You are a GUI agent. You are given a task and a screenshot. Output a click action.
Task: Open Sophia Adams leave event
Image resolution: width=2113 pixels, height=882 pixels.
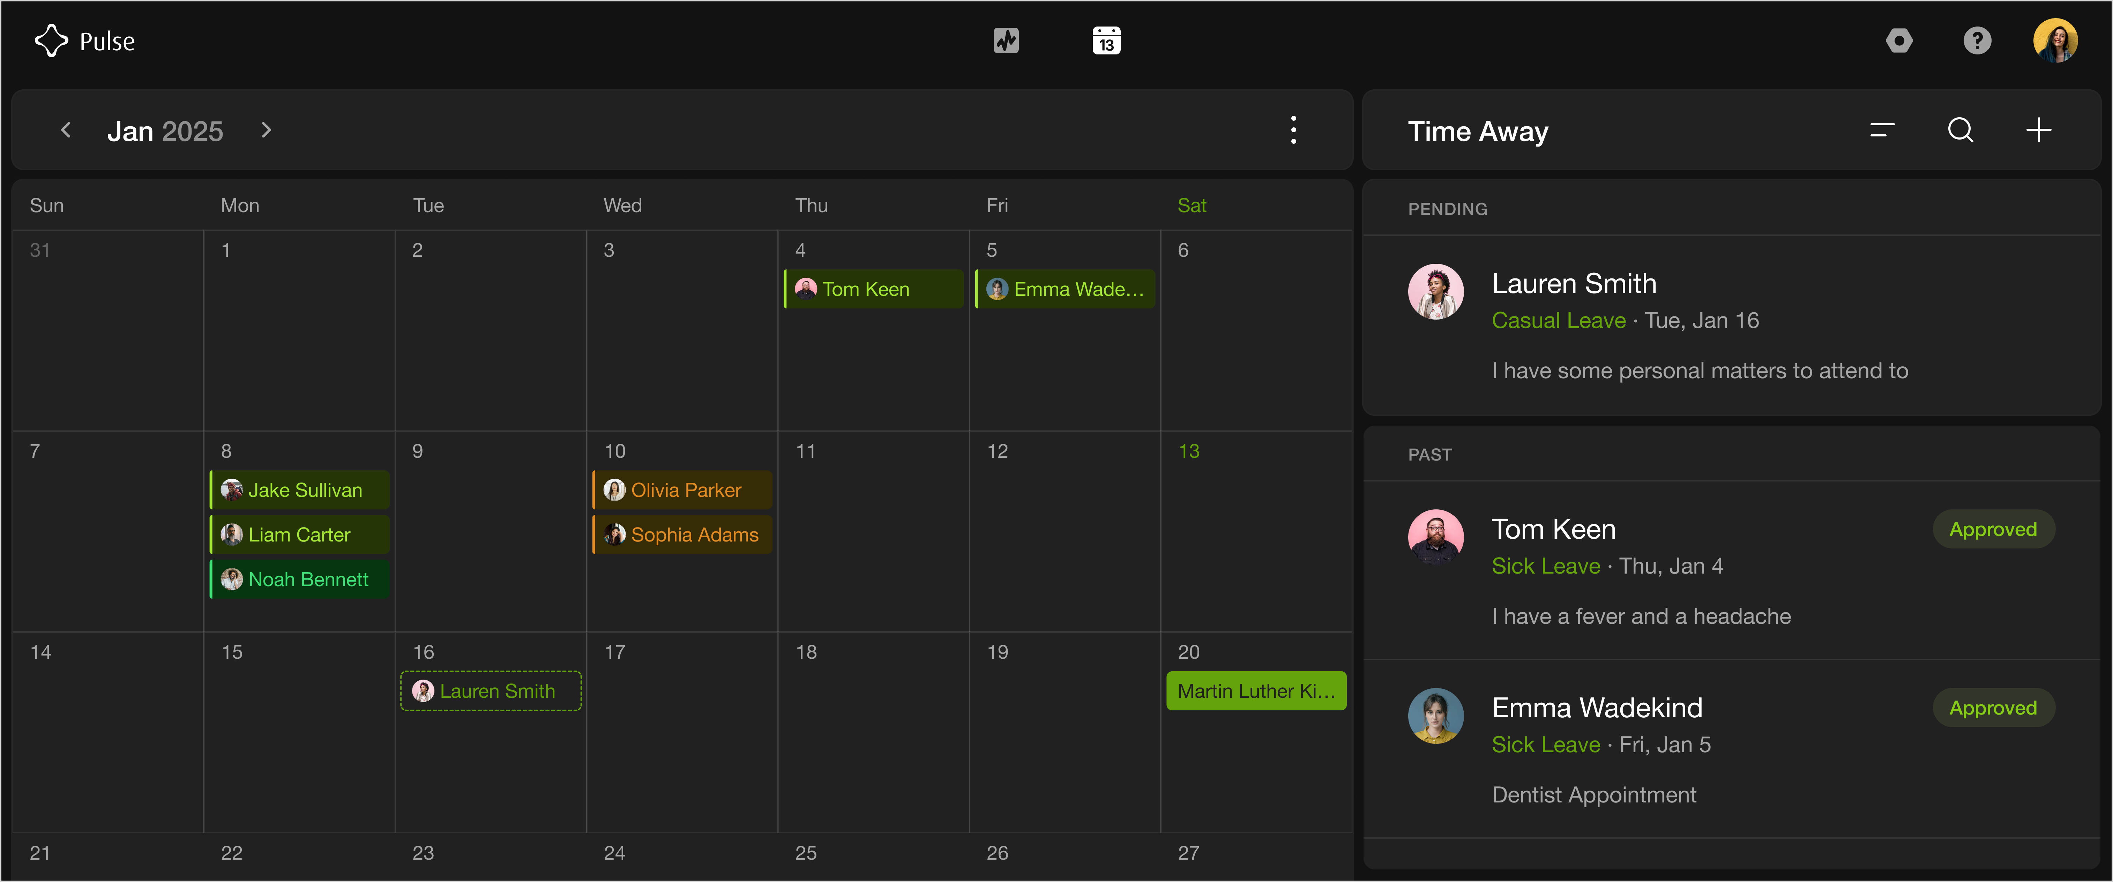tap(682, 535)
